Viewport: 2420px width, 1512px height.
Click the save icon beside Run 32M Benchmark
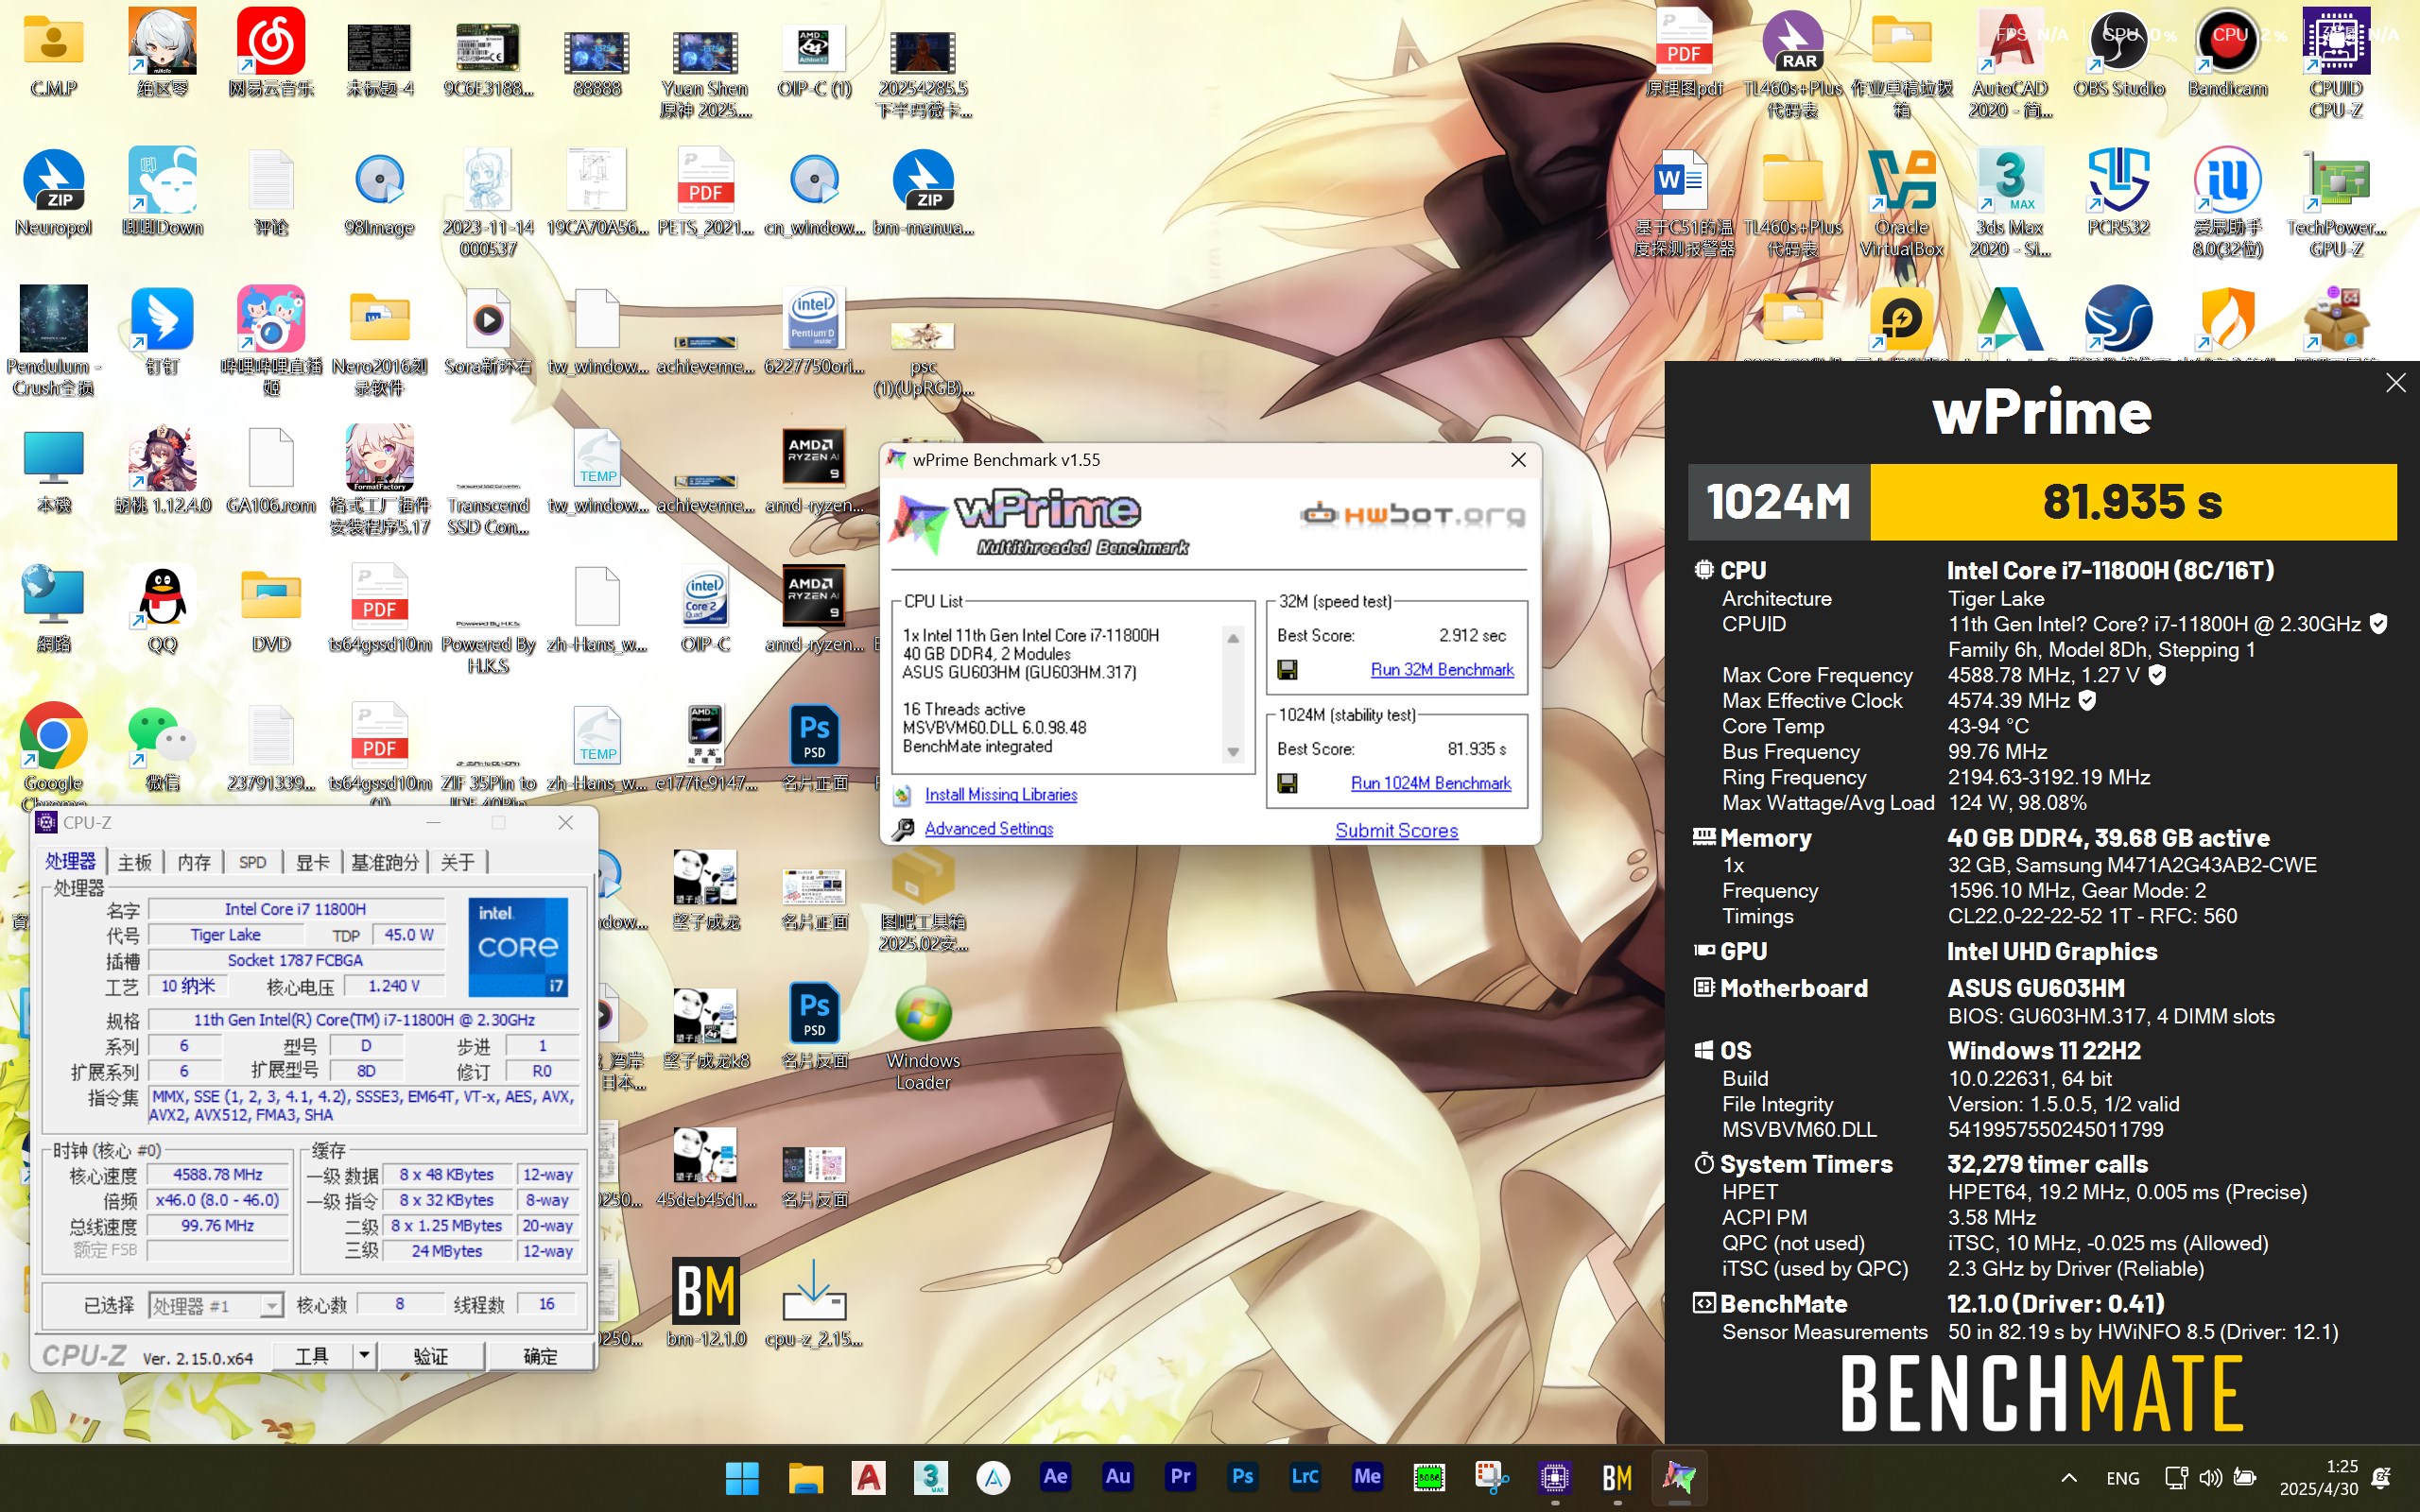click(x=1287, y=669)
